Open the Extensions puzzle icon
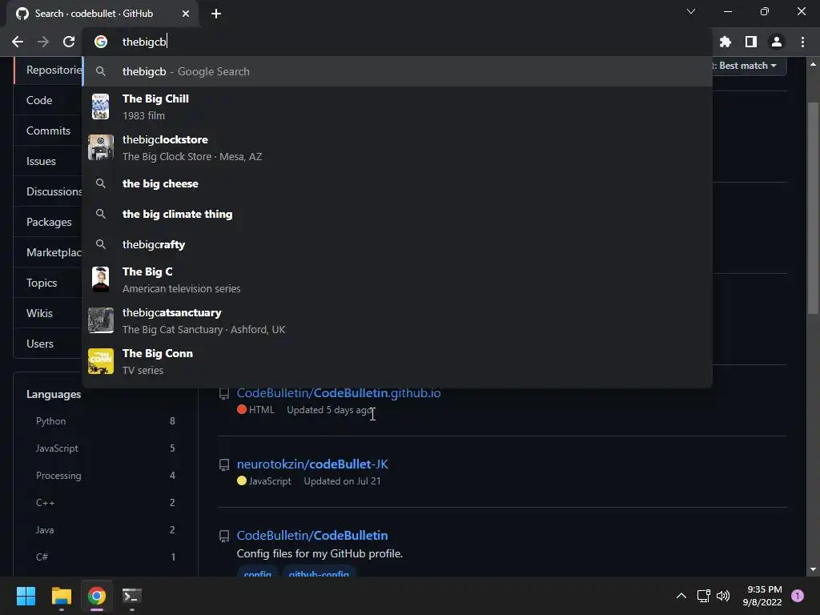 (725, 42)
